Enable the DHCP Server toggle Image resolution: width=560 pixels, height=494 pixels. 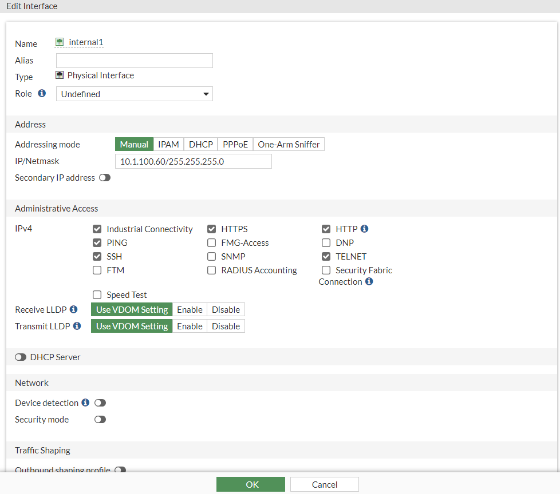coord(21,356)
